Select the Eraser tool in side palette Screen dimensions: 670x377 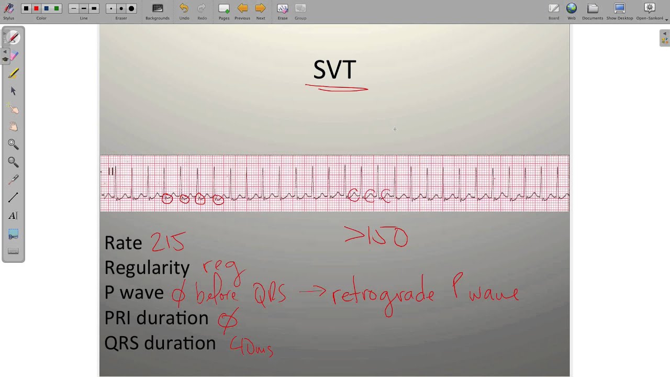point(13,56)
